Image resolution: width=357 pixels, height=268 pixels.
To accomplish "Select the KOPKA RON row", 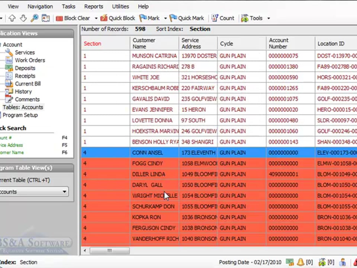I will tap(219, 217).
